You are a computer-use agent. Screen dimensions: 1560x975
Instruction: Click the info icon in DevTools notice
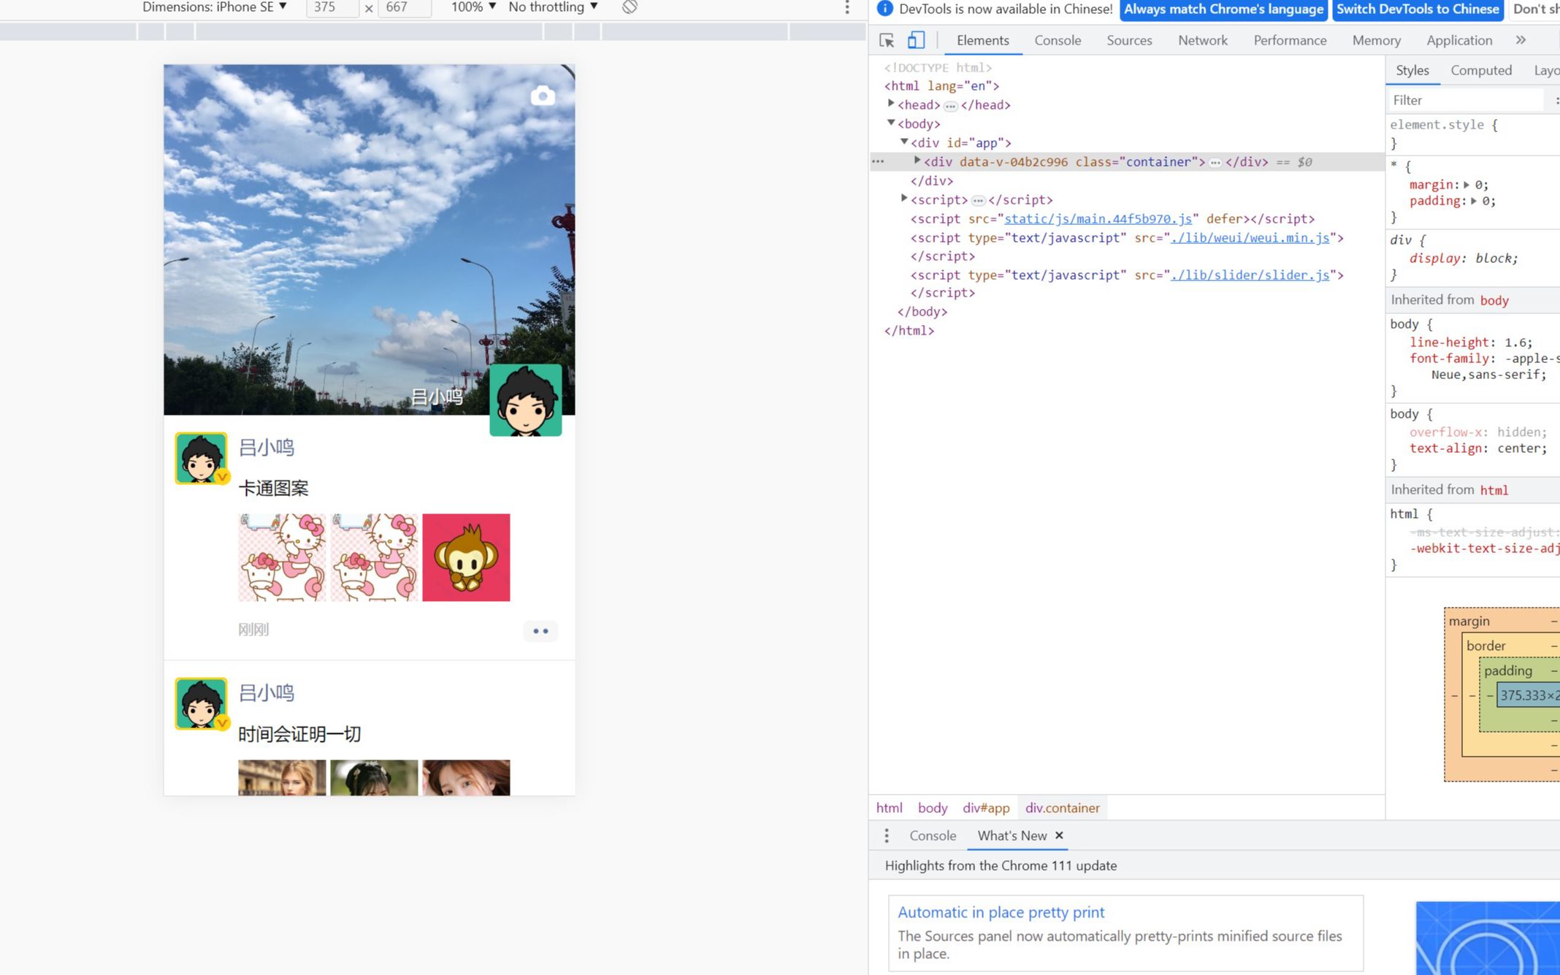(x=884, y=9)
